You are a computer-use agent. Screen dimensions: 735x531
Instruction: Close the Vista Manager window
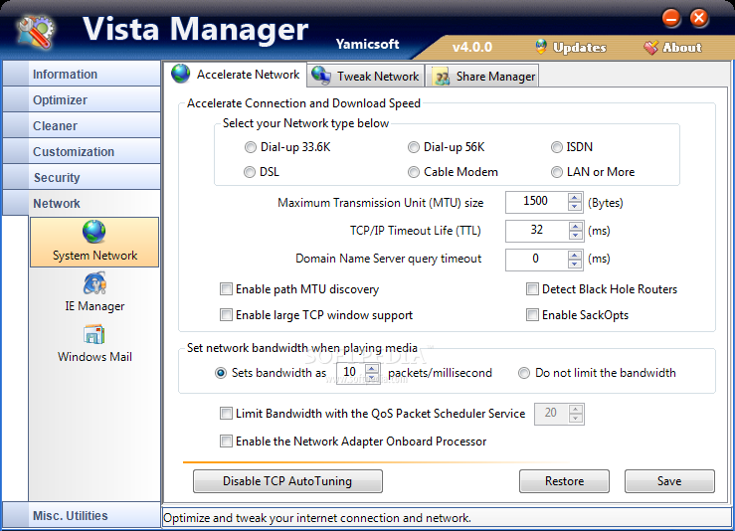[699, 18]
